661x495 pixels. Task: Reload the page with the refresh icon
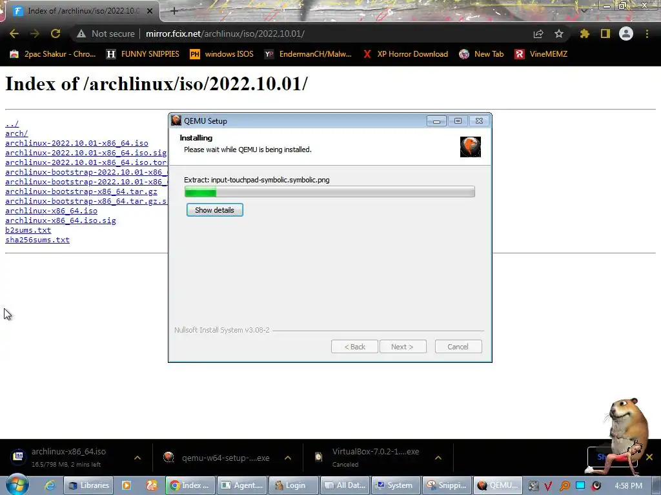(56, 34)
